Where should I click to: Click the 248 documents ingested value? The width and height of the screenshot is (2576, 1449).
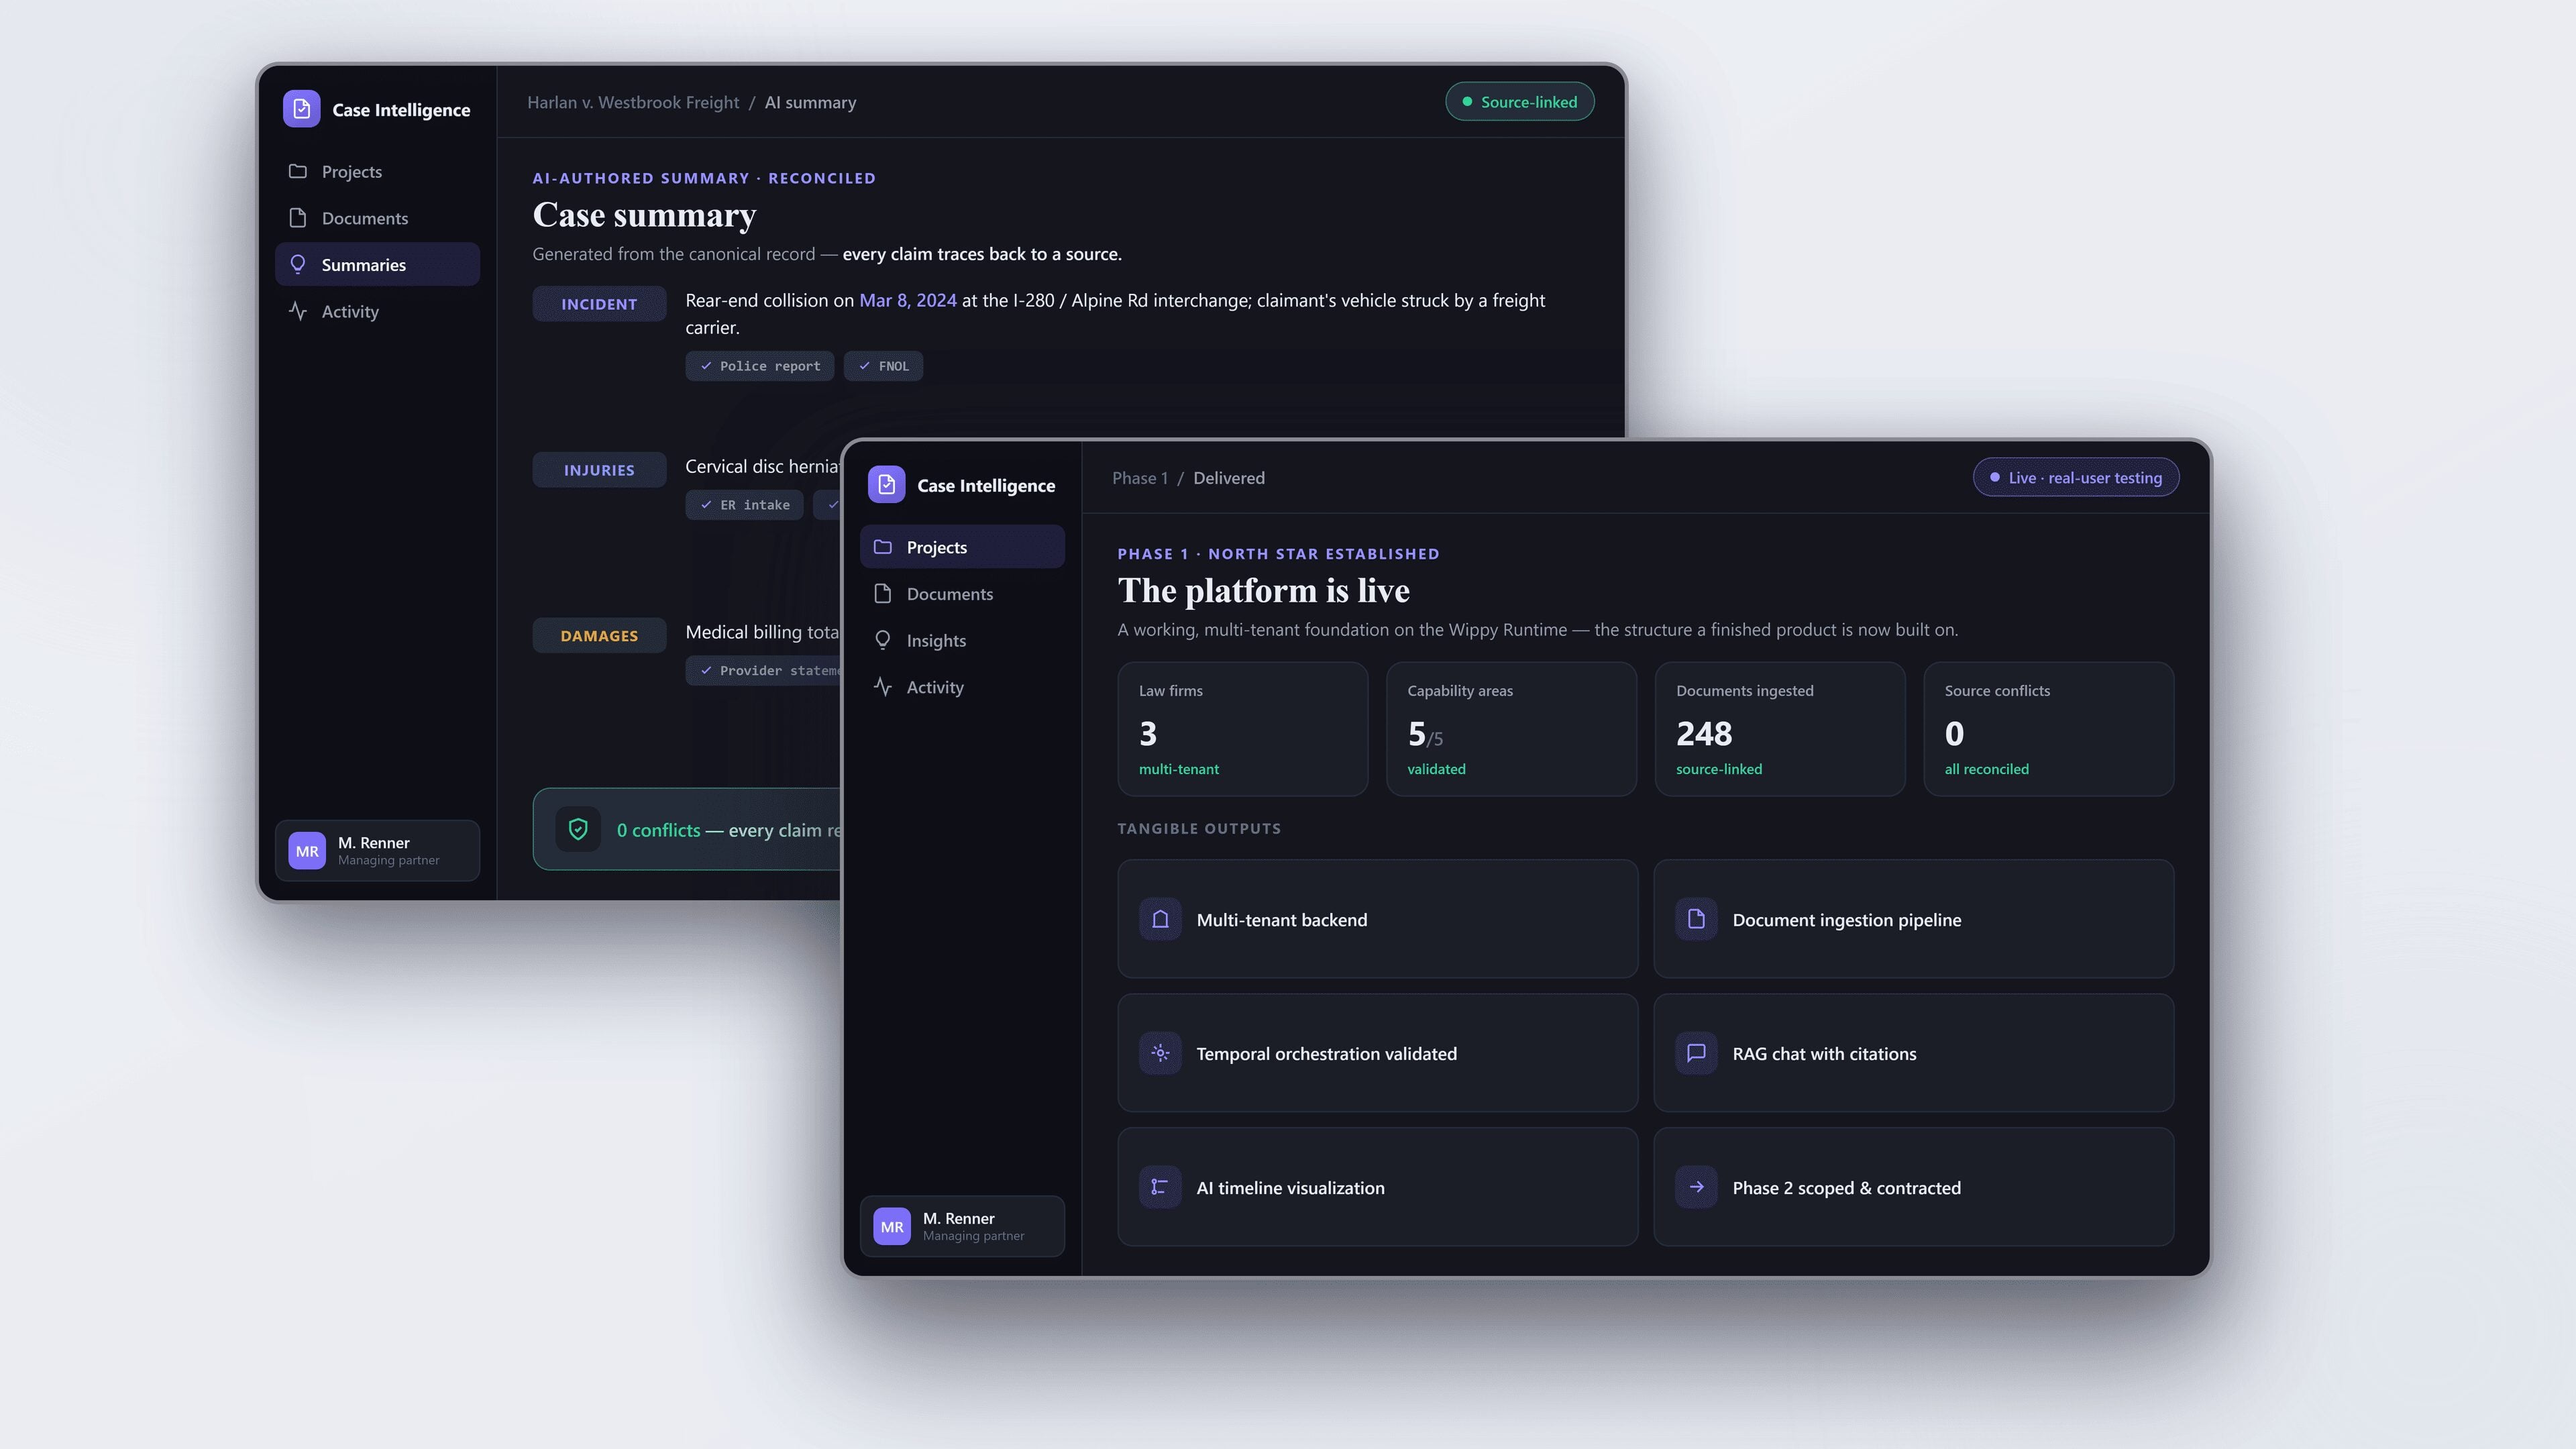1704,734
